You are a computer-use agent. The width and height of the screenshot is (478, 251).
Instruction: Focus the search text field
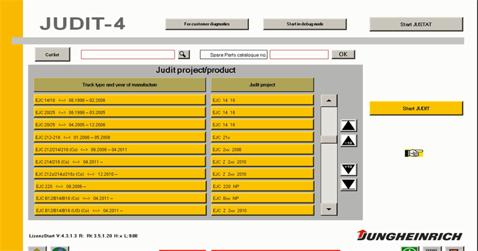(x=127, y=54)
